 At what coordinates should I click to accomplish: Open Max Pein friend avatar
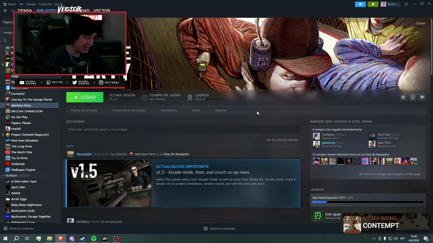(372, 144)
